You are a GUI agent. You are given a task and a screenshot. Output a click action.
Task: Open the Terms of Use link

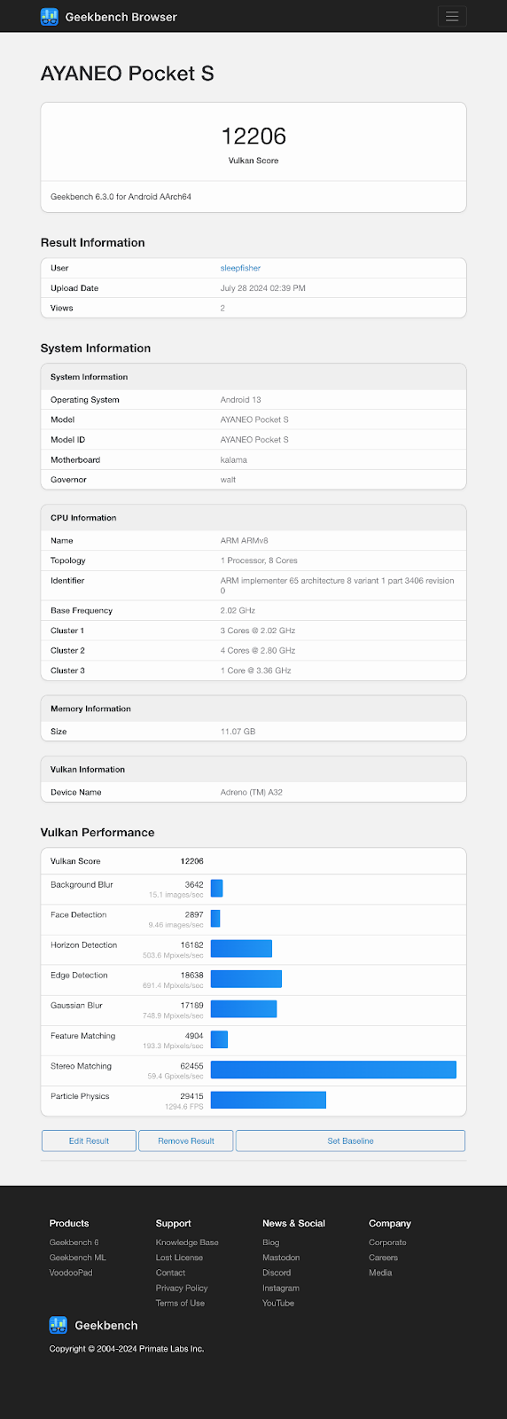(x=180, y=1303)
